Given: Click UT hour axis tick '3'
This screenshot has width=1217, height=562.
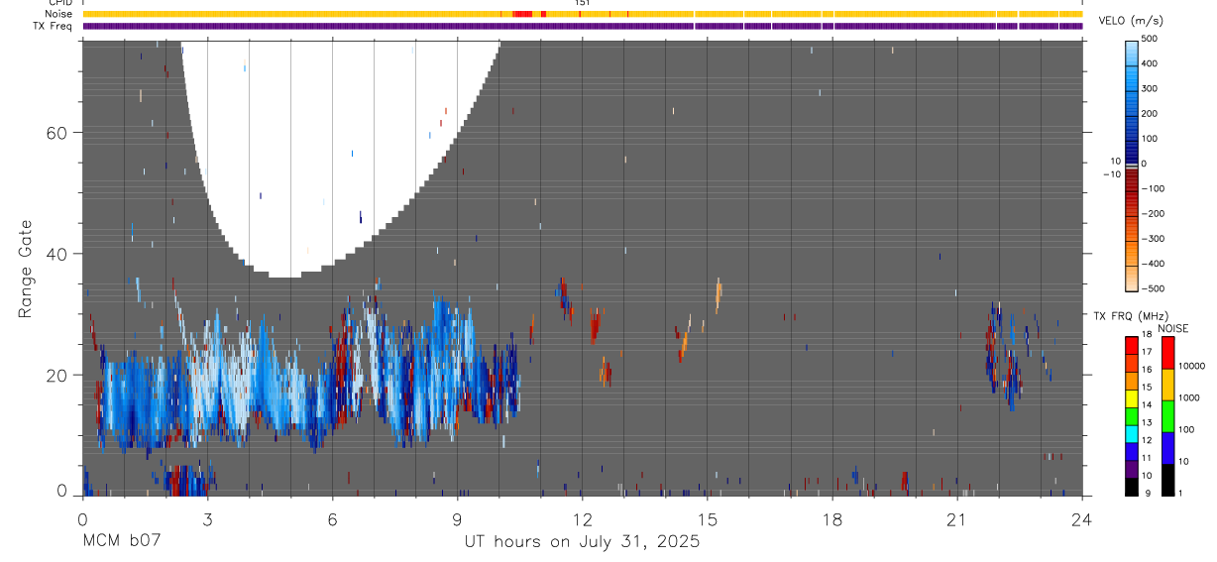Looking at the screenshot, I should coord(207,517).
